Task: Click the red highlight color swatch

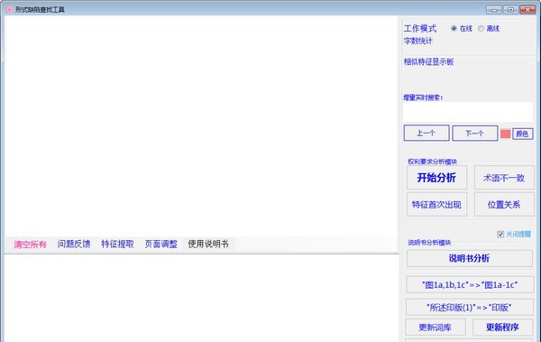Action: click(x=505, y=134)
